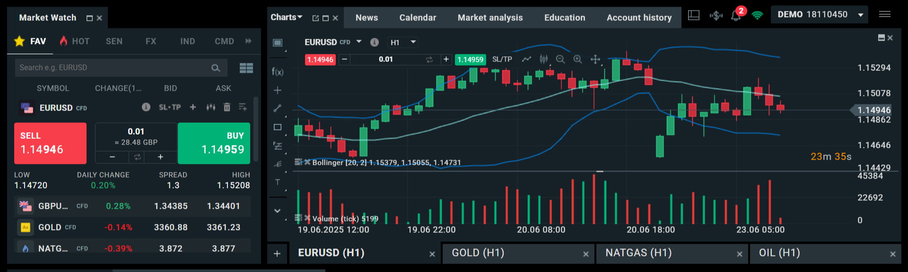Decrease volume with Market Watch minus button
Image resolution: width=908 pixels, height=272 pixels.
point(112,157)
